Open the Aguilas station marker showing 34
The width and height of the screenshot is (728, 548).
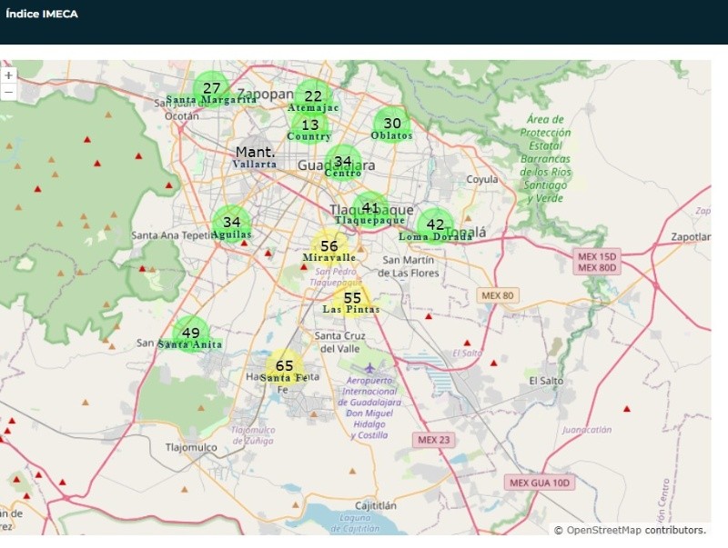pyautogui.click(x=231, y=223)
